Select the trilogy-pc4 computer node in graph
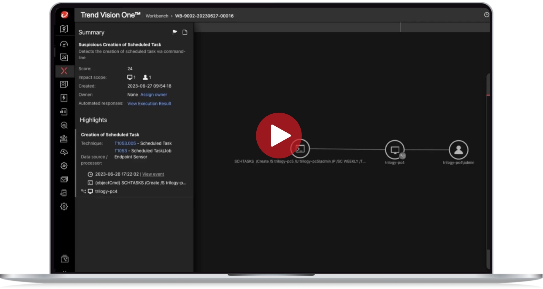543x289 pixels. (x=395, y=150)
